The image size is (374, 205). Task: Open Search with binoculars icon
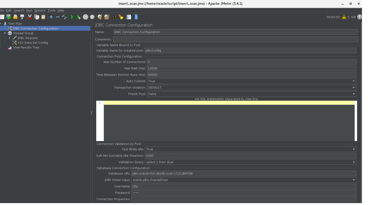click(x=114, y=17)
